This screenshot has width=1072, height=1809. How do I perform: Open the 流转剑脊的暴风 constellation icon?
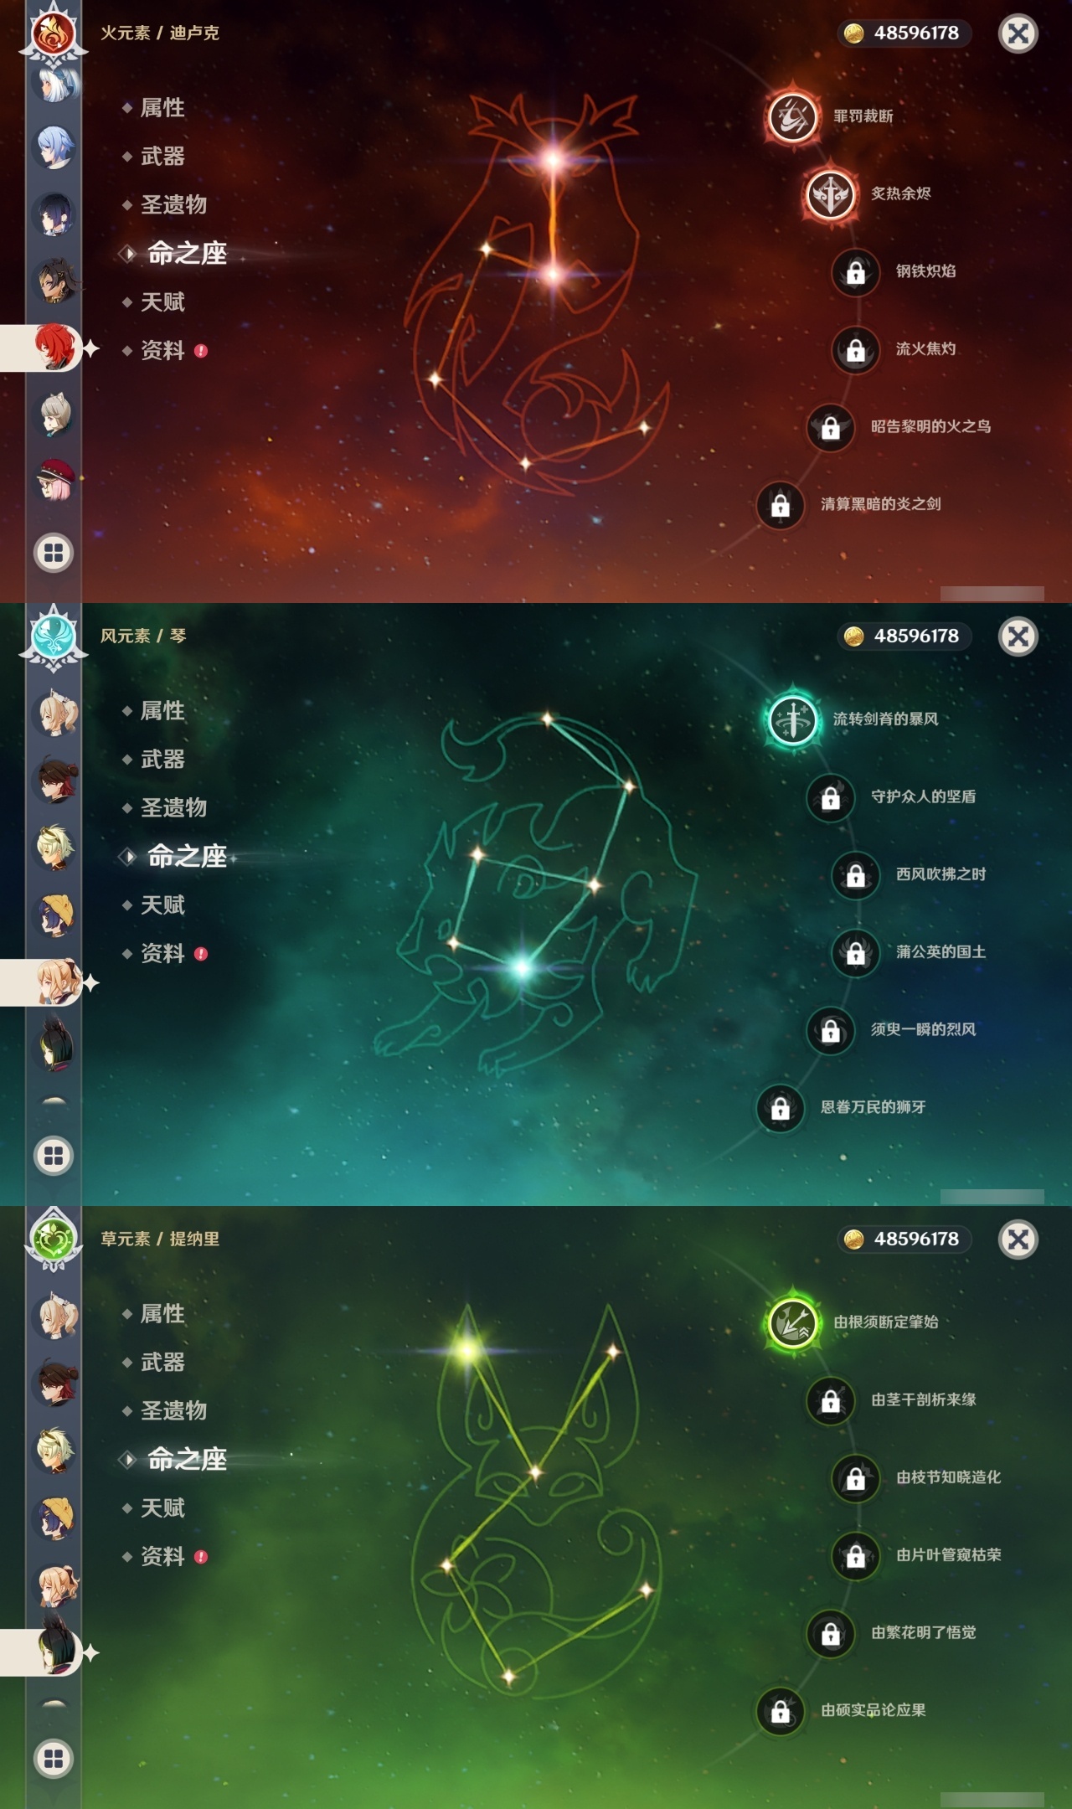point(792,719)
